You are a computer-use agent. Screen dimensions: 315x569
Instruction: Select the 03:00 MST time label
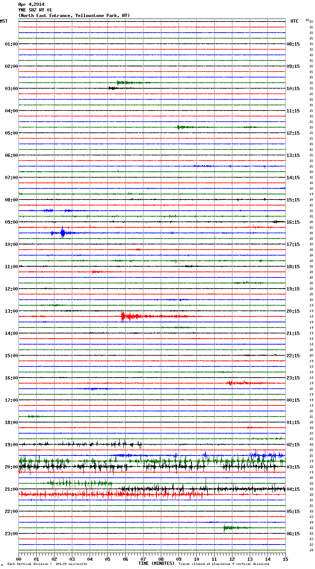(11, 89)
